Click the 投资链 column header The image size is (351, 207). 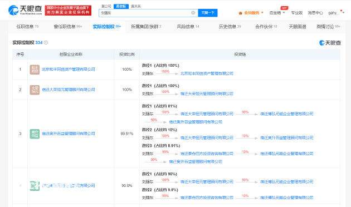(240, 55)
